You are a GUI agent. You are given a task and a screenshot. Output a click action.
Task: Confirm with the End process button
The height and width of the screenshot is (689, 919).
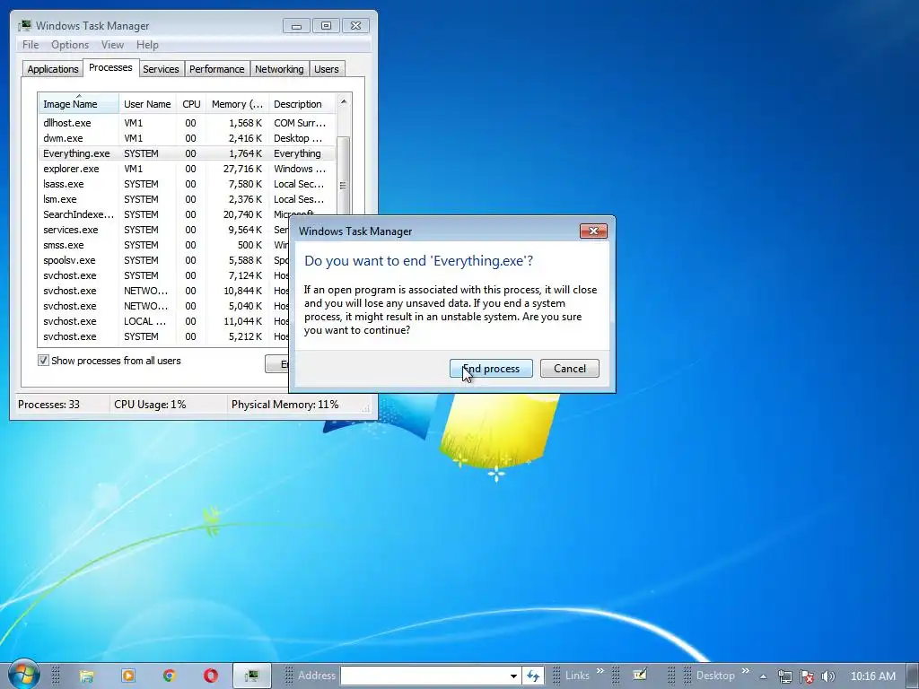(x=491, y=369)
